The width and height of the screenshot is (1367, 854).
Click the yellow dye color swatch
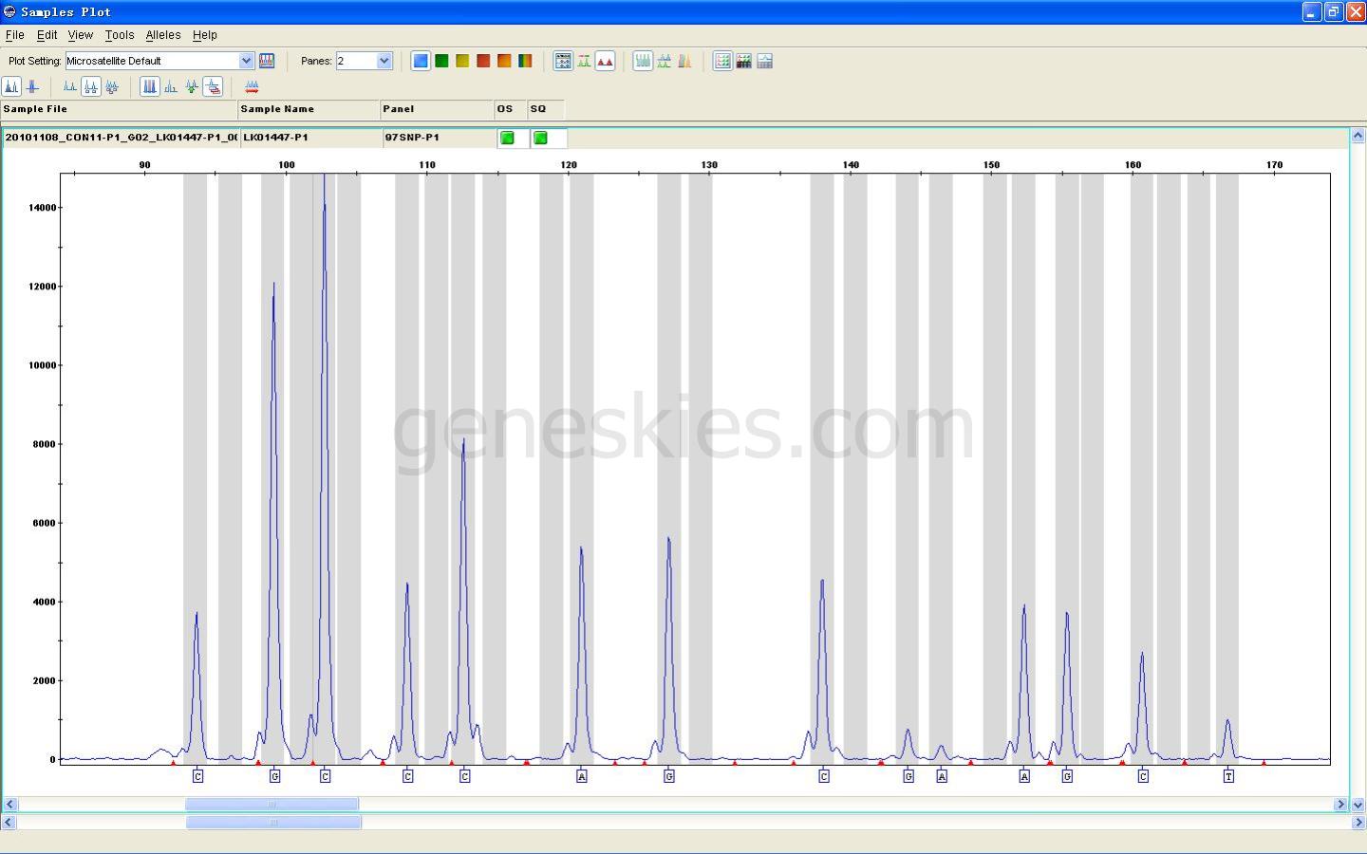(x=462, y=61)
